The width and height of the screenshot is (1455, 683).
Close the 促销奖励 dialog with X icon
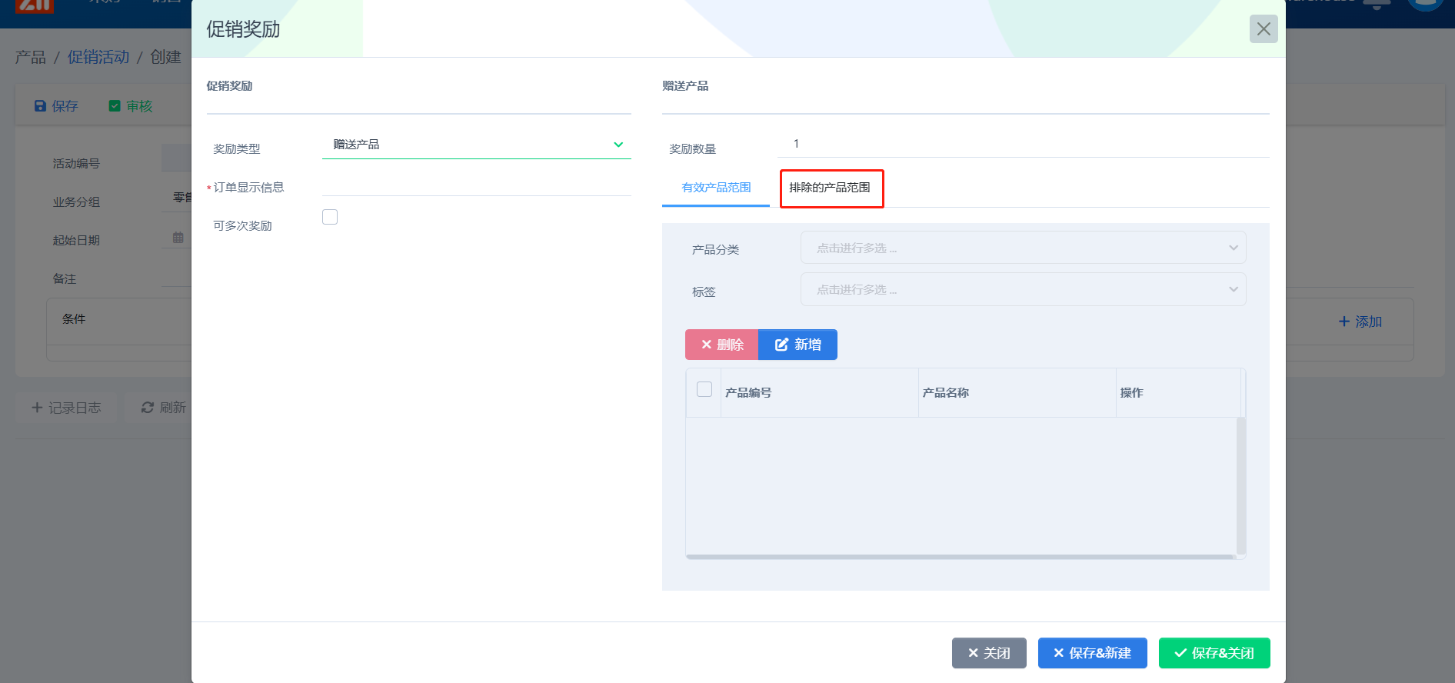(1264, 29)
